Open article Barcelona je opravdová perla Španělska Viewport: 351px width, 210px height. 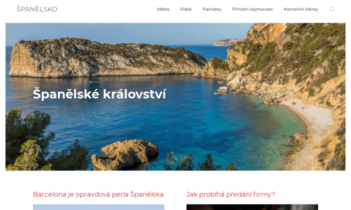tap(98, 194)
